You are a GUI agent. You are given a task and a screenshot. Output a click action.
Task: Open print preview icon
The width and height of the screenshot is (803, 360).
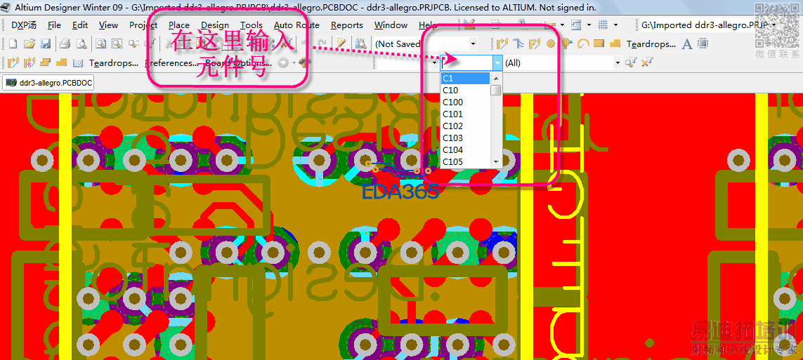pyautogui.click(x=81, y=44)
